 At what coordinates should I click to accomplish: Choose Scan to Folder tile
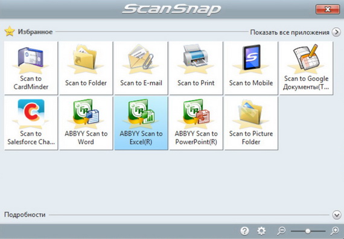pos(86,68)
